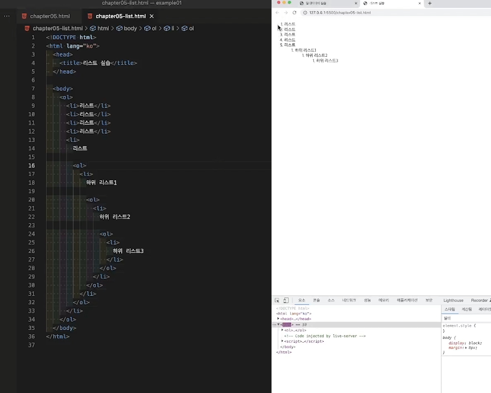
Task: Expand the margin shorthand in body style
Action: [466, 348]
